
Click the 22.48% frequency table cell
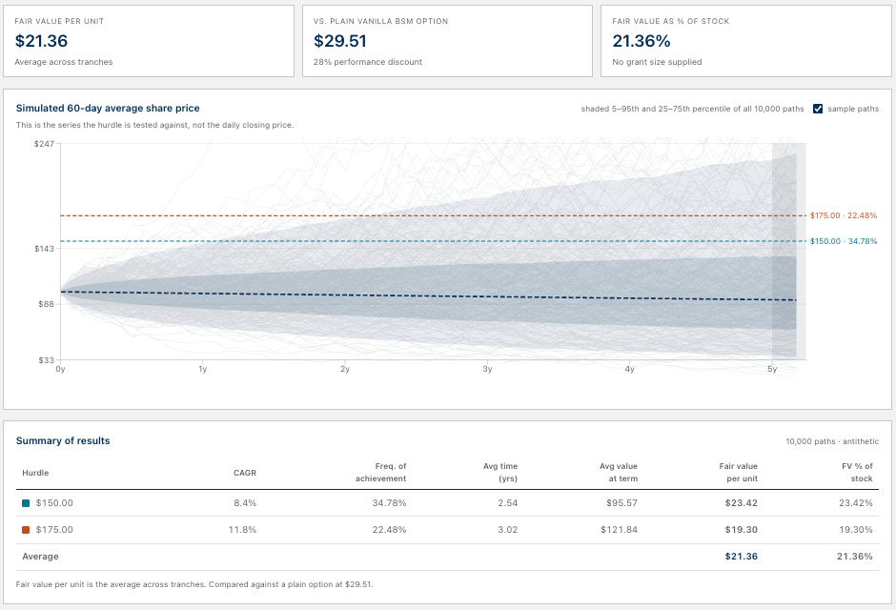389,530
